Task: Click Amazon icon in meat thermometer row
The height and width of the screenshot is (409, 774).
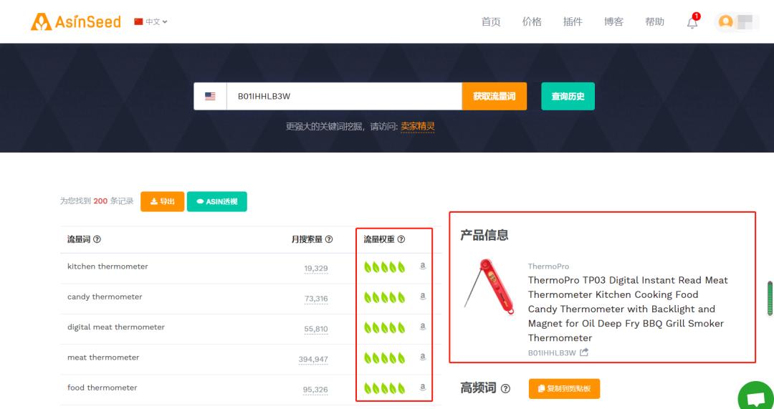Action: (423, 357)
